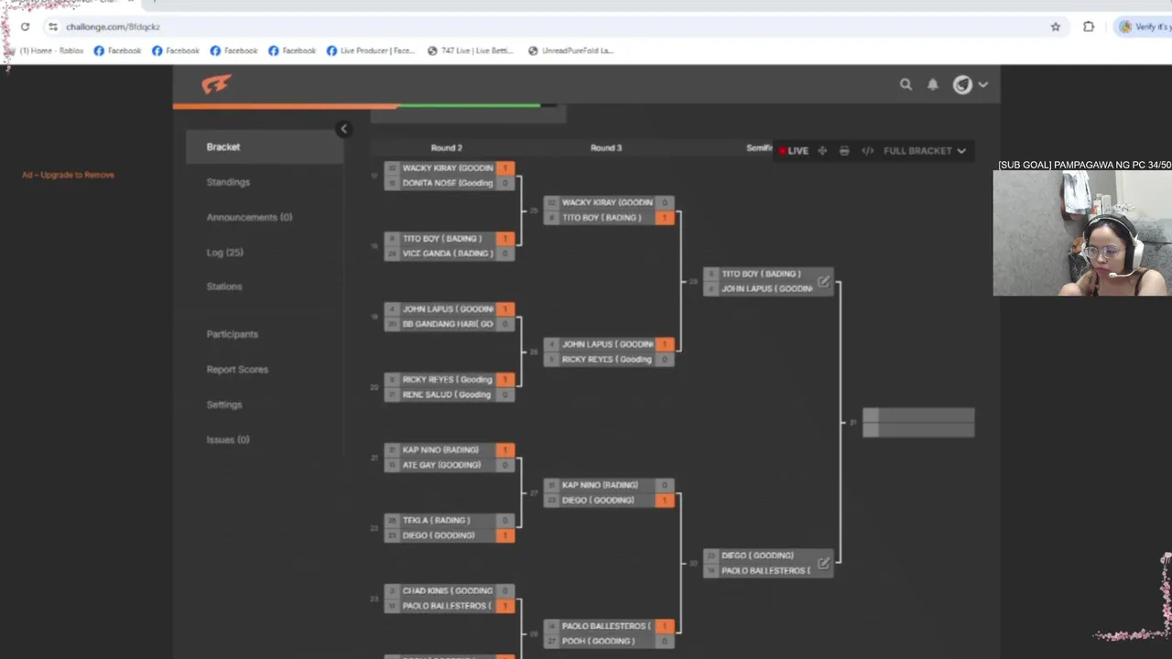
Task: Select DIEGO in Round 3
Action: point(608,500)
